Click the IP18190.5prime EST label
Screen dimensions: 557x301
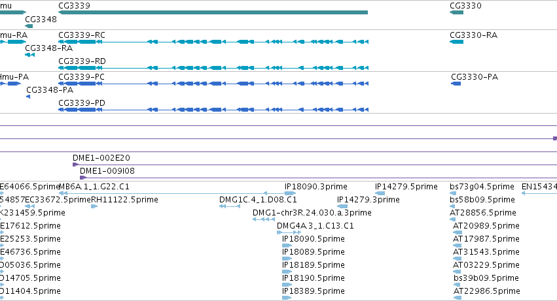314,278
